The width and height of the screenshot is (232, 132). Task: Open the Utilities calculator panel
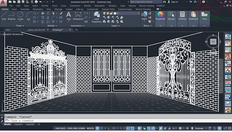point(182,16)
